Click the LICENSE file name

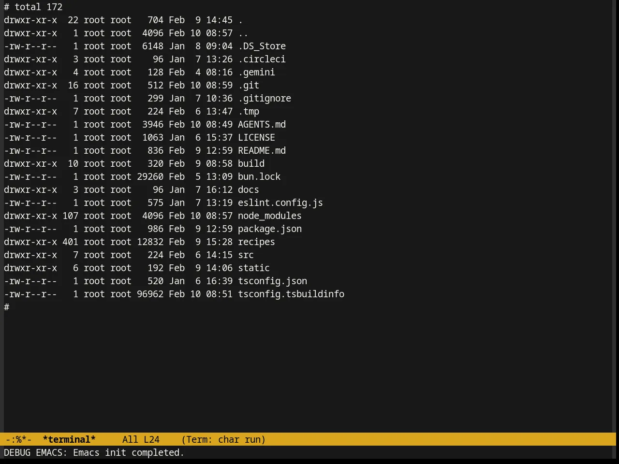(256, 138)
